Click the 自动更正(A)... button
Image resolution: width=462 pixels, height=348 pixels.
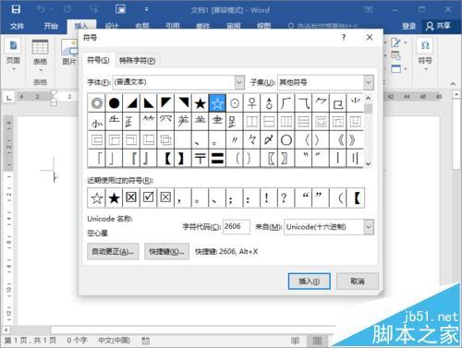tap(113, 252)
